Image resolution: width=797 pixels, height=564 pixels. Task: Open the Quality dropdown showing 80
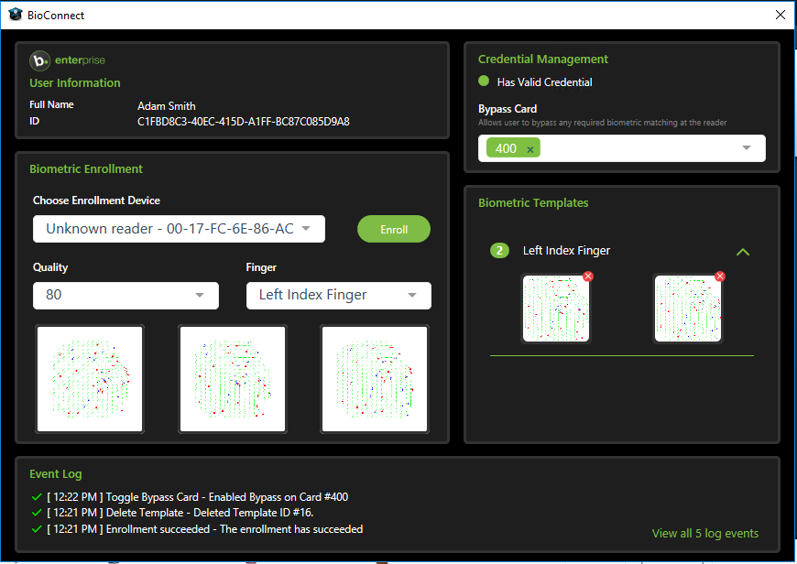coord(126,295)
